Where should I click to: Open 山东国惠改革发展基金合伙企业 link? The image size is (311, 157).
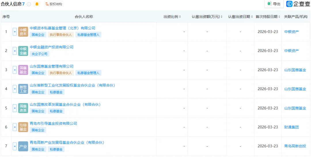click(x=65, y=105)
